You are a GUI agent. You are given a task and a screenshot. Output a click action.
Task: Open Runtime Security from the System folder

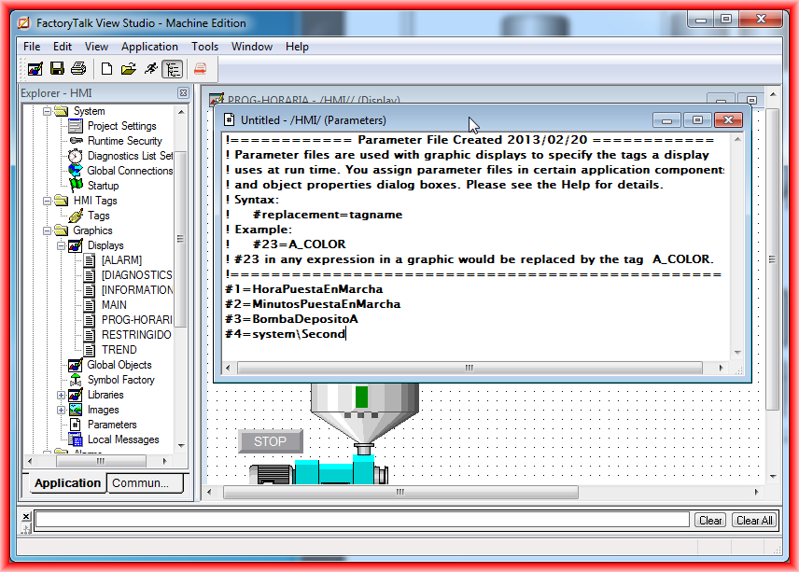click(124, 141)
